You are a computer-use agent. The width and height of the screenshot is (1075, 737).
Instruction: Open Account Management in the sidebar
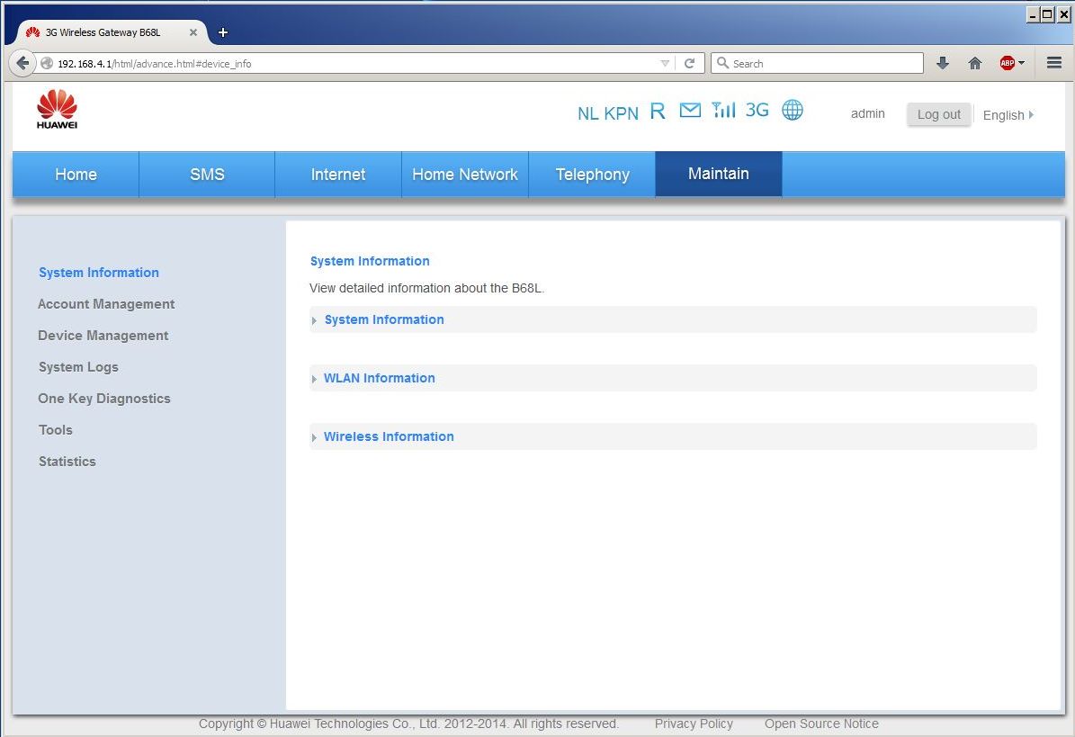(x=106, y=304)
